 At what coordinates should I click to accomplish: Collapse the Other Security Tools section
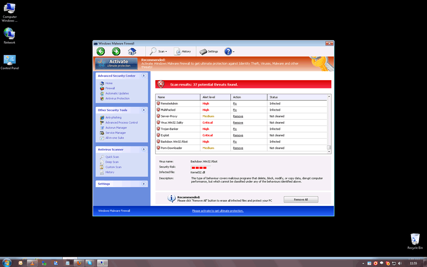pyautogui.click(x=144, y=110)
